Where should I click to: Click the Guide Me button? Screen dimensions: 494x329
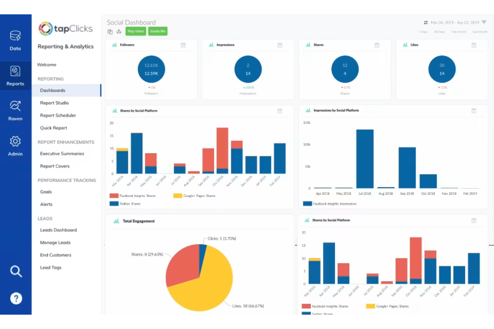tap(158, 31)
